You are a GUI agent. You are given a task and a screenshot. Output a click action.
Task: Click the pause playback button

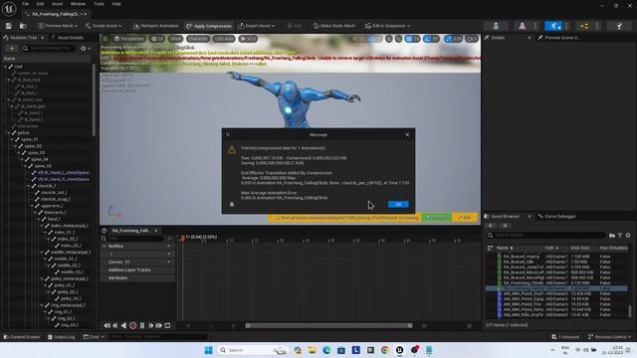(142, 325)
